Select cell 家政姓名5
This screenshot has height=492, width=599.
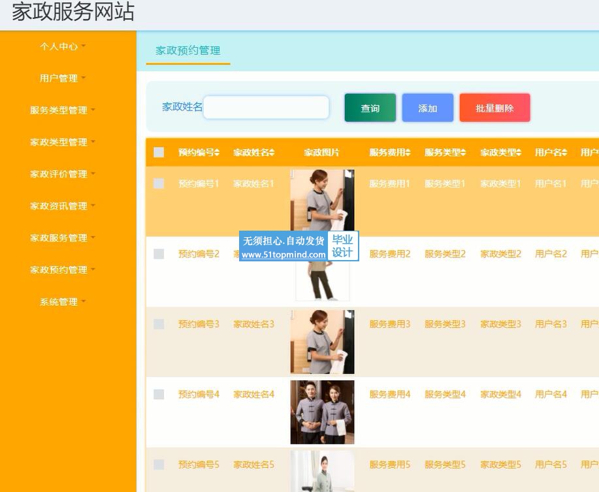click(253, 465)
